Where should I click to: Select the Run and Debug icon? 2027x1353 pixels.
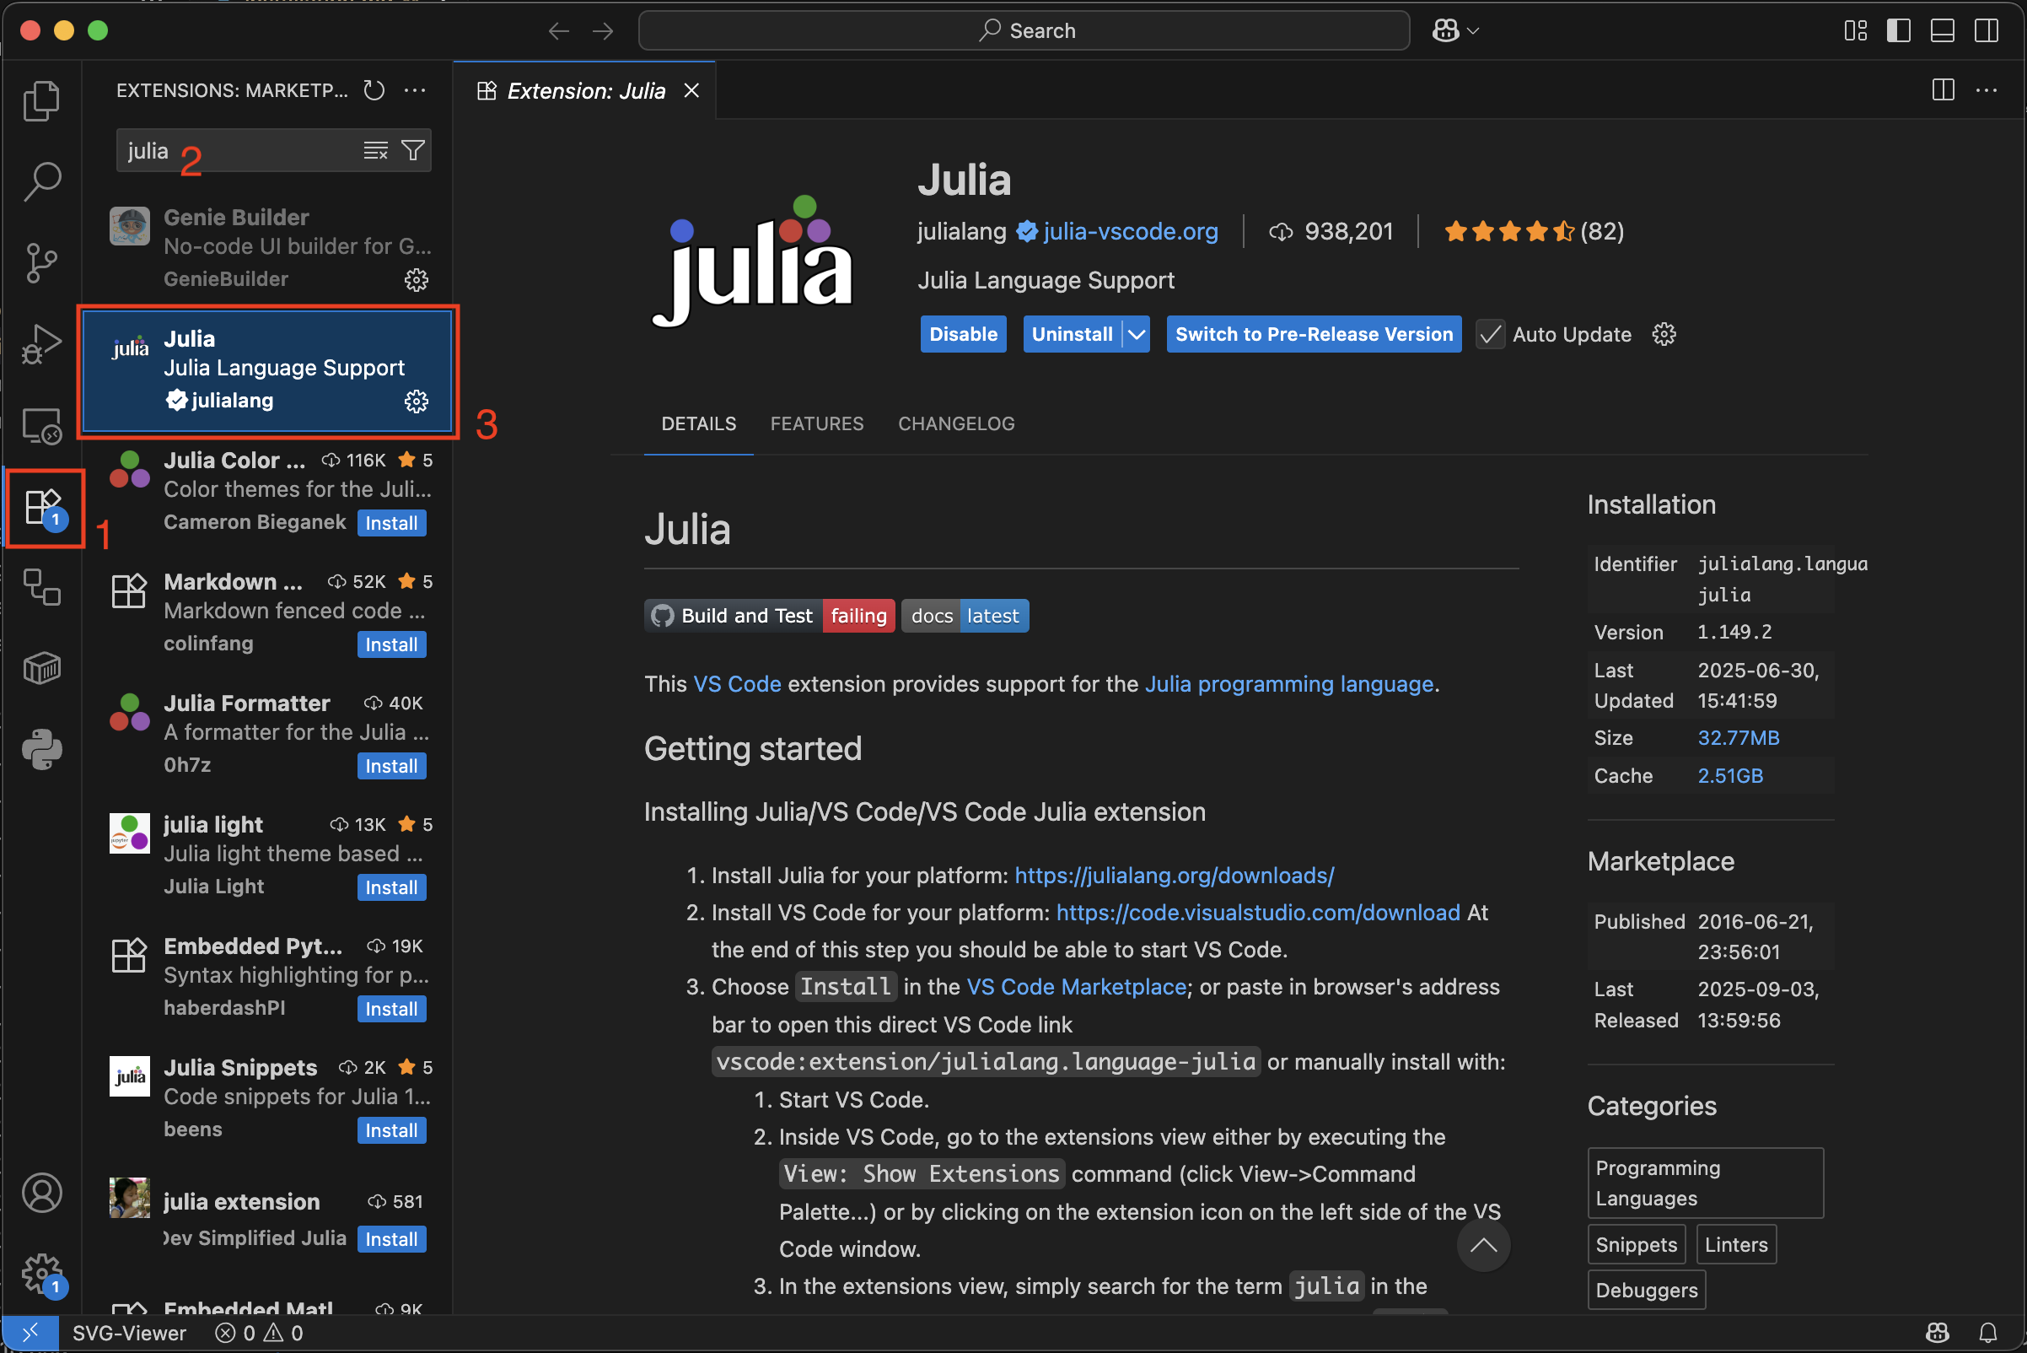(42, 342)
